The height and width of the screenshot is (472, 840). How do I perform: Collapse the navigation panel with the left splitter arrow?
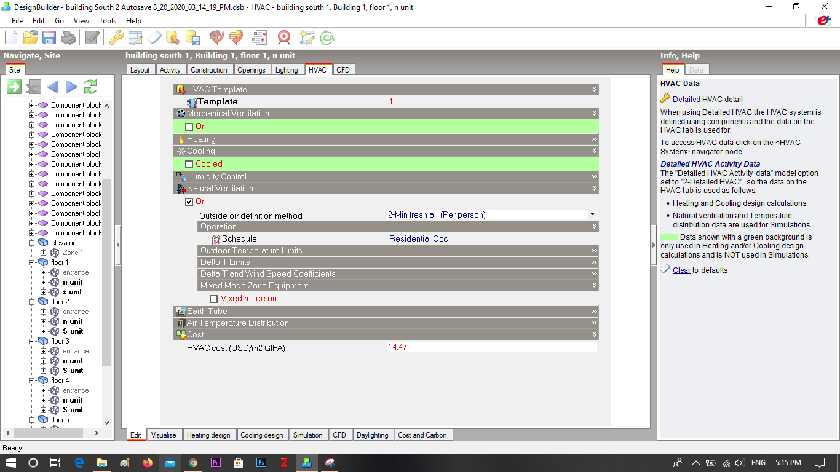click(x=118, y=245)
